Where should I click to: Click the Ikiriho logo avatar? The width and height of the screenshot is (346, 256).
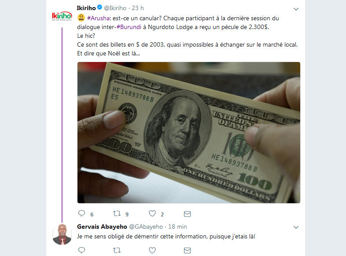[62, 16]
